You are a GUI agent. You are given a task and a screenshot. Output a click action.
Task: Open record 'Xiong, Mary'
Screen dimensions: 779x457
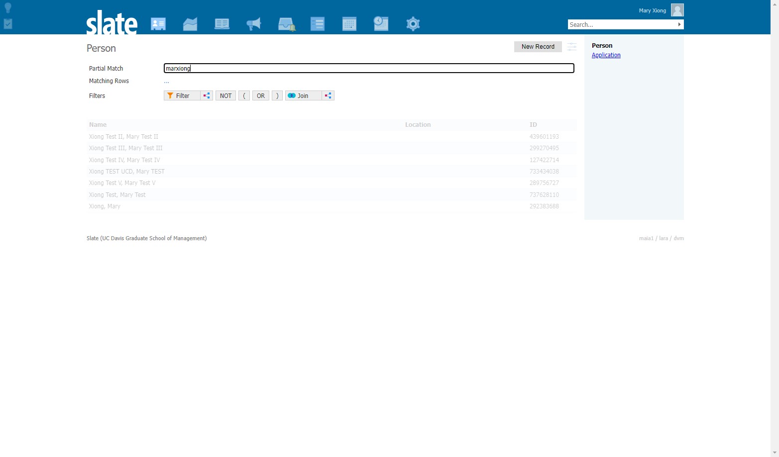pos(332,206)
